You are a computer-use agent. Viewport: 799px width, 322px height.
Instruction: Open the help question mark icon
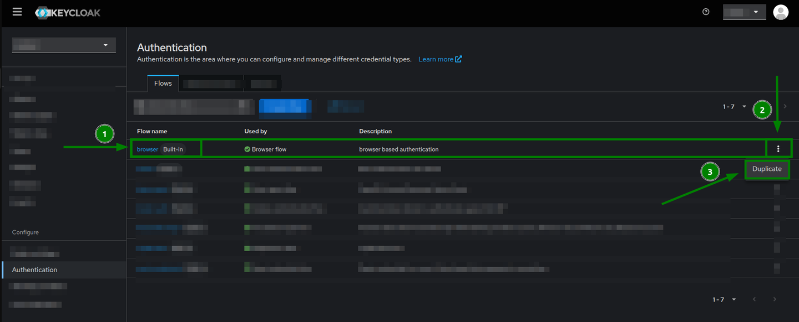click(x=705, y=11)
